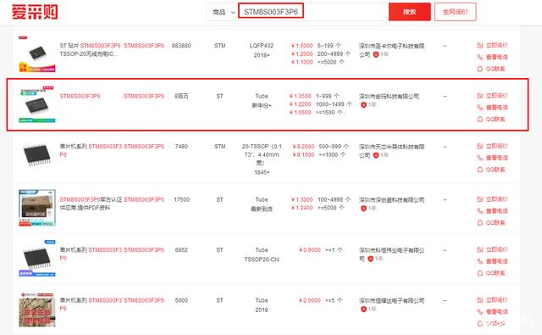Viewport: 542px width, 335px height.
Task: Click 查看电话 phone icon in the 7480 row
Action: (480, 158)
